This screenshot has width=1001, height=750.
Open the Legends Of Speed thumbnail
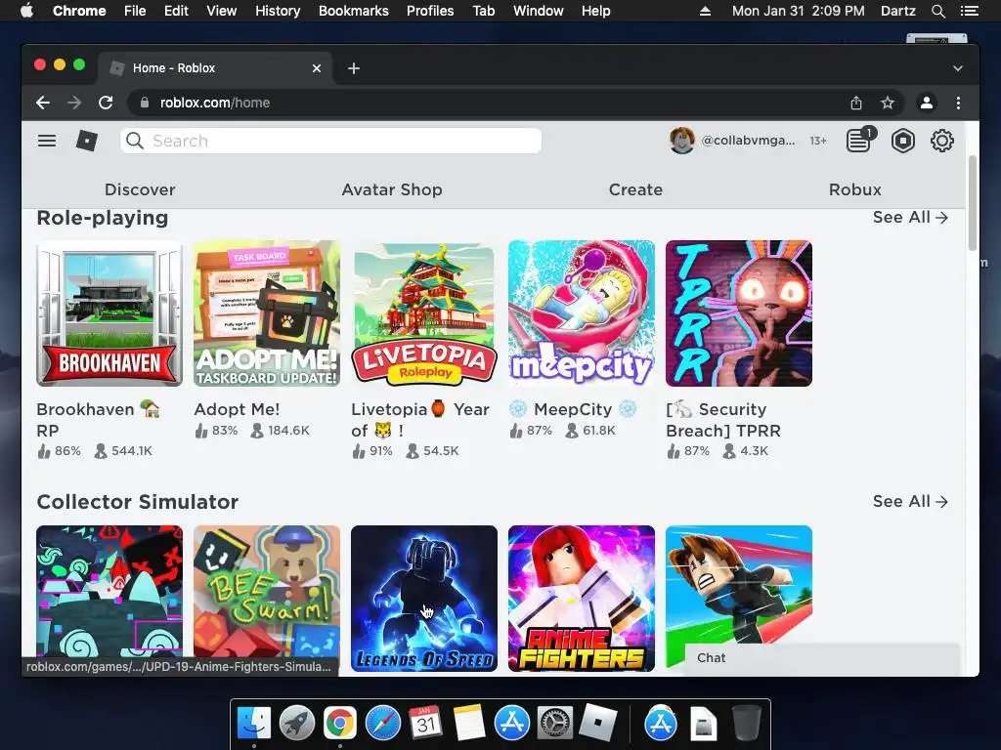click(424, 599)
